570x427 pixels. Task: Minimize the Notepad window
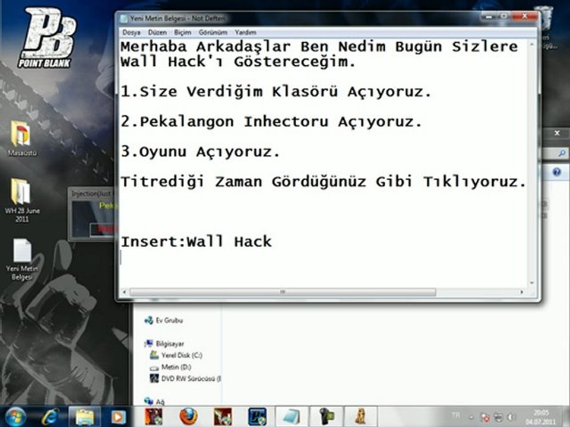point(488,17)
